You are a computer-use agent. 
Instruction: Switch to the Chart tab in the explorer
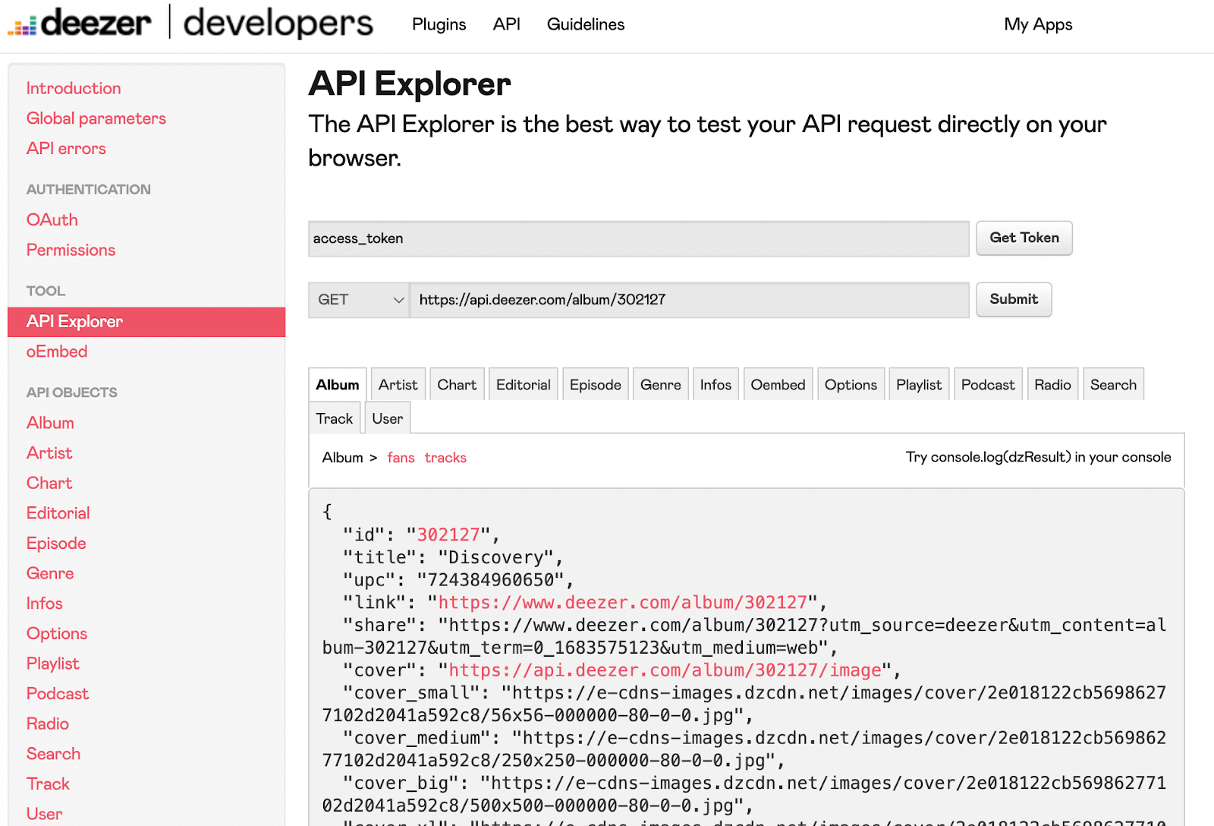[457, 385]
